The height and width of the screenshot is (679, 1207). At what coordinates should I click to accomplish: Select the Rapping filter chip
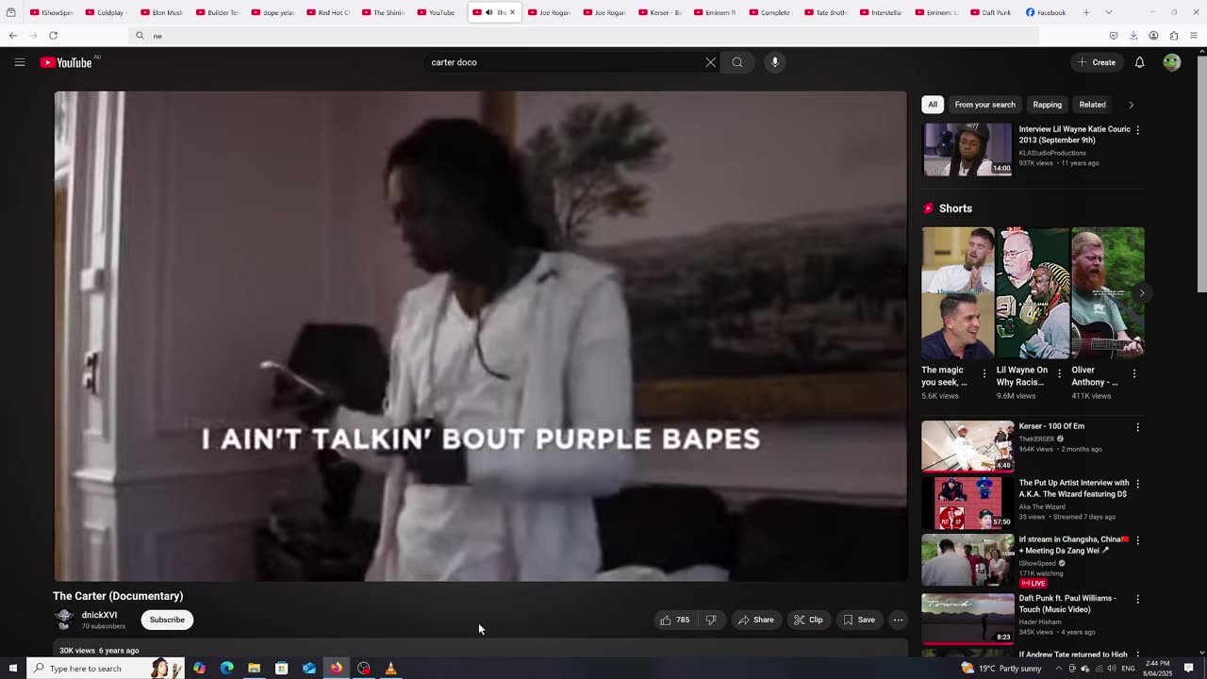coord(1047,105)
